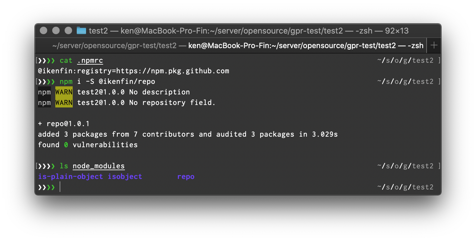Switch to the first inactive terminal tab

point(114,46)
